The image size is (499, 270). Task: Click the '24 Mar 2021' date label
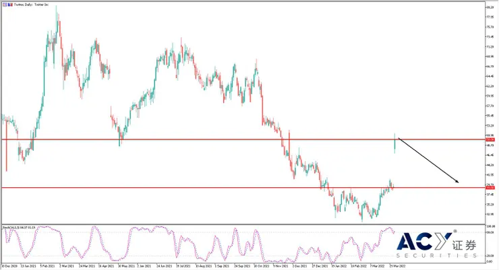(87, 266)
